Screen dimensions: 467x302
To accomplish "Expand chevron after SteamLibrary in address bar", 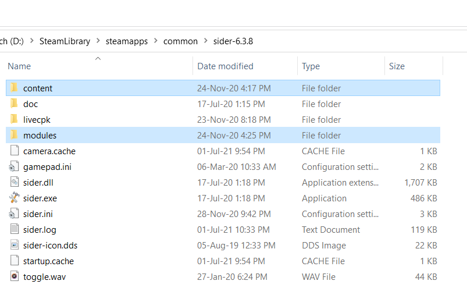I will click(x=98, y=41).
